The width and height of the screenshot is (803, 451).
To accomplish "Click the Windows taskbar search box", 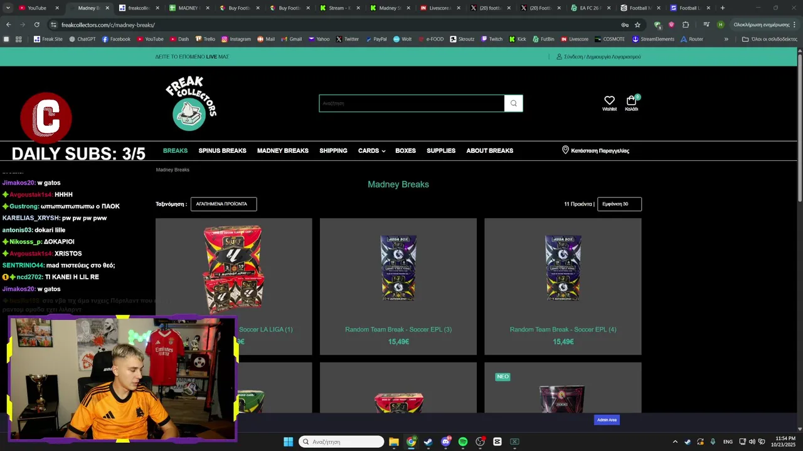I will (x=341, y=442).
